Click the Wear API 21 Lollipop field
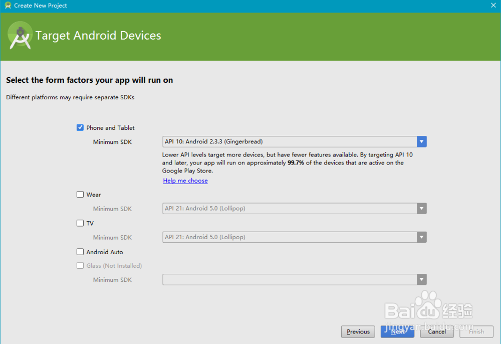Screen dimensions: 501x344 (290, 209)
